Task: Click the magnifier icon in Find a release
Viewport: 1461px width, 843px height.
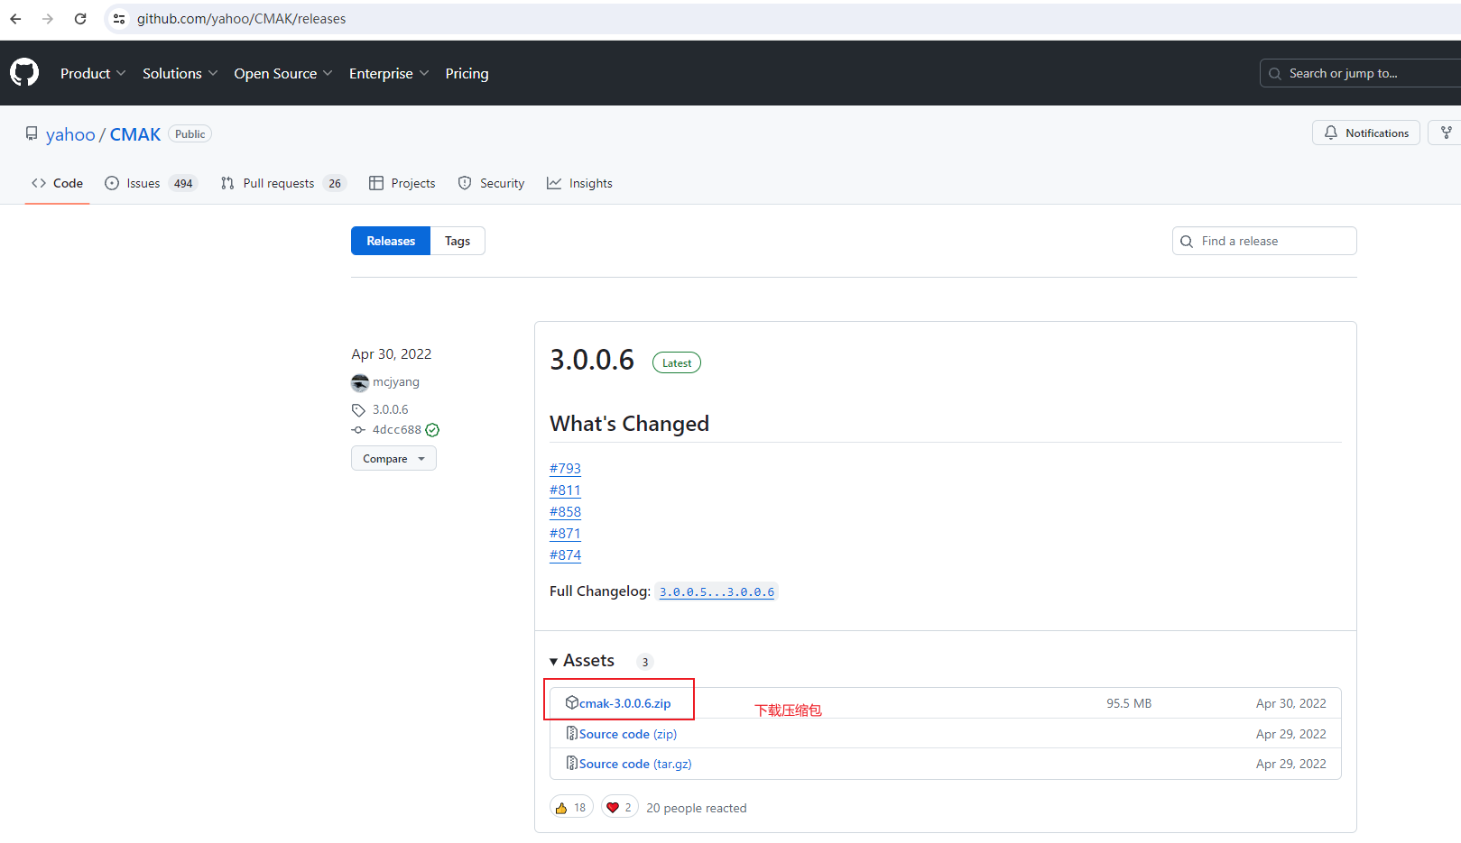Action: click(x=1187, y=242)
